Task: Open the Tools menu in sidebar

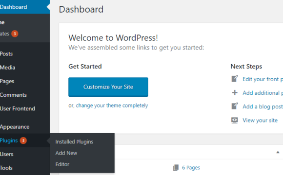Action: (25, 168)
